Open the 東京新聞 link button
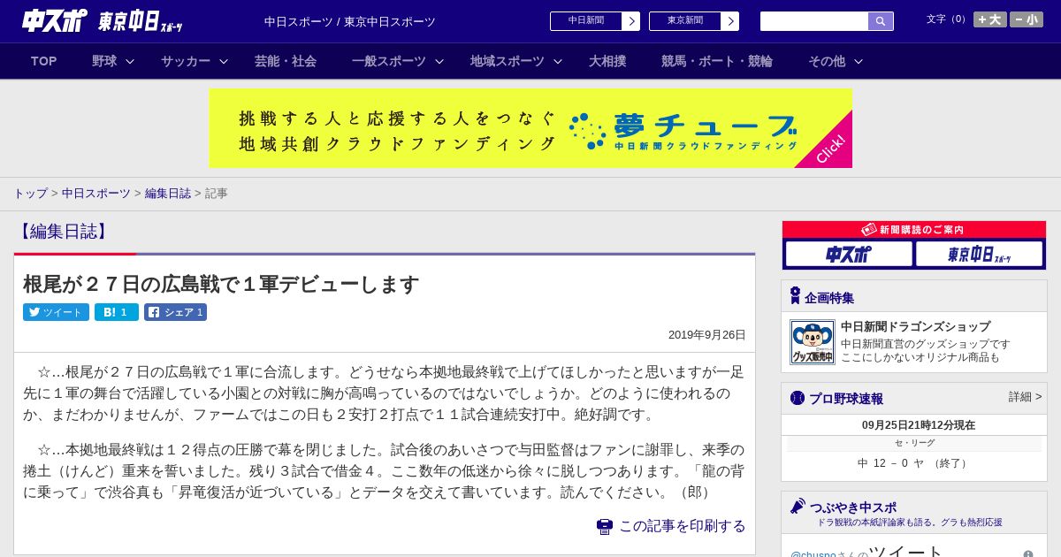Image resolution: width=1061 pixels, height=557 pixels. click(x=685, y=21)
